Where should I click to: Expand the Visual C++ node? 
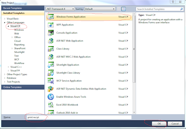(x=8, y=67)
